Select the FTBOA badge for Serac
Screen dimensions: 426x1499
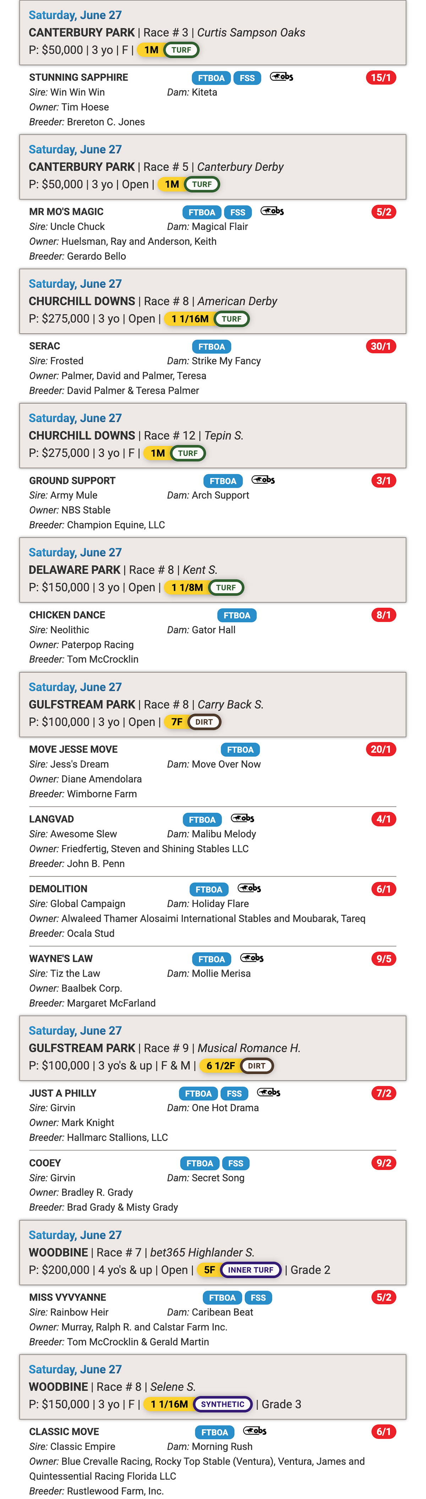click(x=212, y=347)
